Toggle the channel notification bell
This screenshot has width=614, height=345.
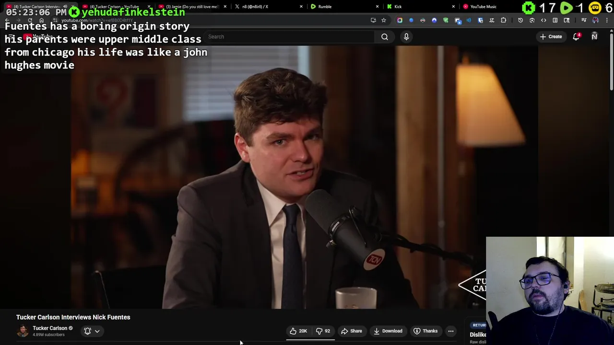87,331
